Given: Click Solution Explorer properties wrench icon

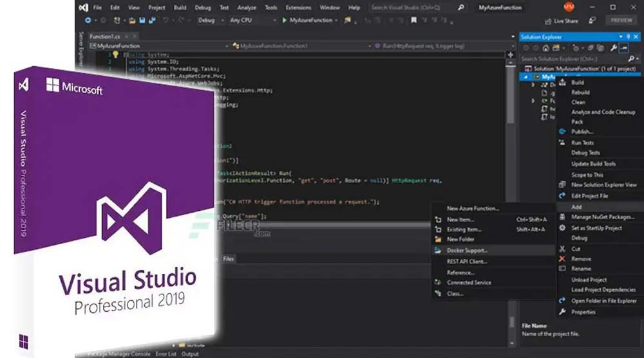Looking at the screenshot, I should 613,48.
